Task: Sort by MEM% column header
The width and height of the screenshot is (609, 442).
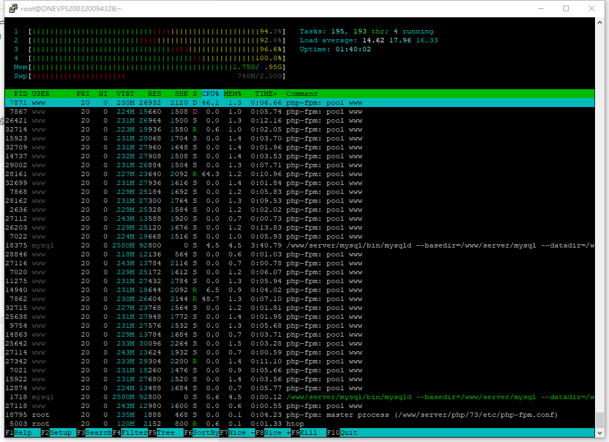Action: click(233, 94)
